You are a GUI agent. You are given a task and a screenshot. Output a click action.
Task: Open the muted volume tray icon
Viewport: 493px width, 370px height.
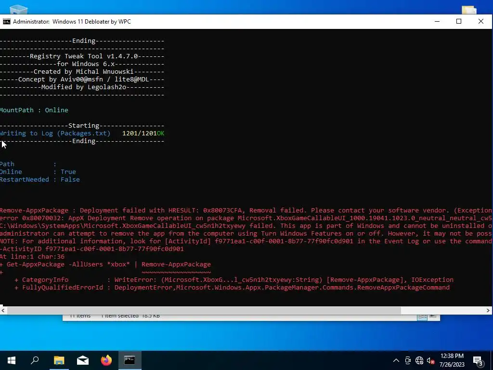pyautogui.click(x=431, y=360)
